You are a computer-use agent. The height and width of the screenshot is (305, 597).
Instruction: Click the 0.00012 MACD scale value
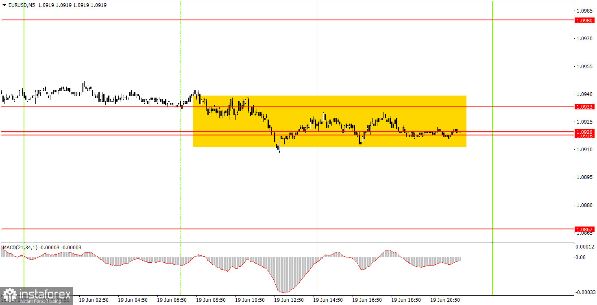(585, 246)
